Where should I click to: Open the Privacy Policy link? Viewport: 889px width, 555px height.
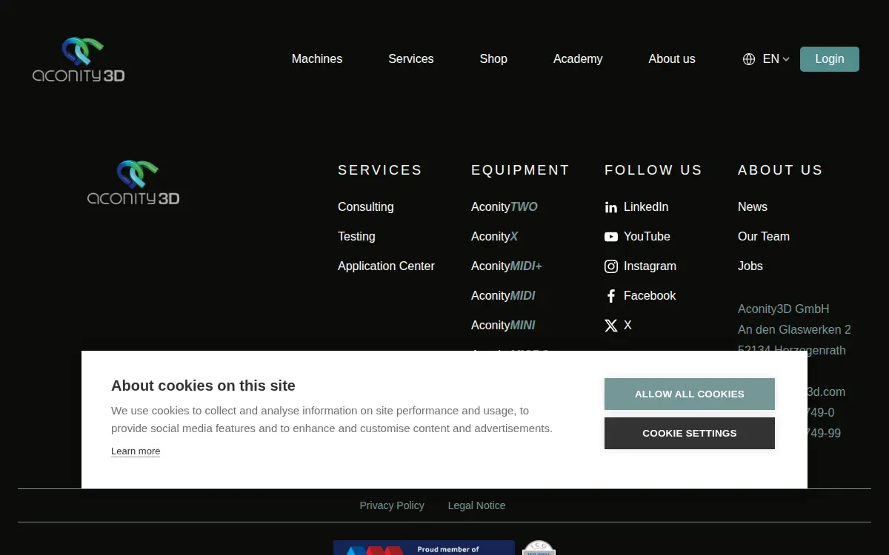(x=392, y=505)
